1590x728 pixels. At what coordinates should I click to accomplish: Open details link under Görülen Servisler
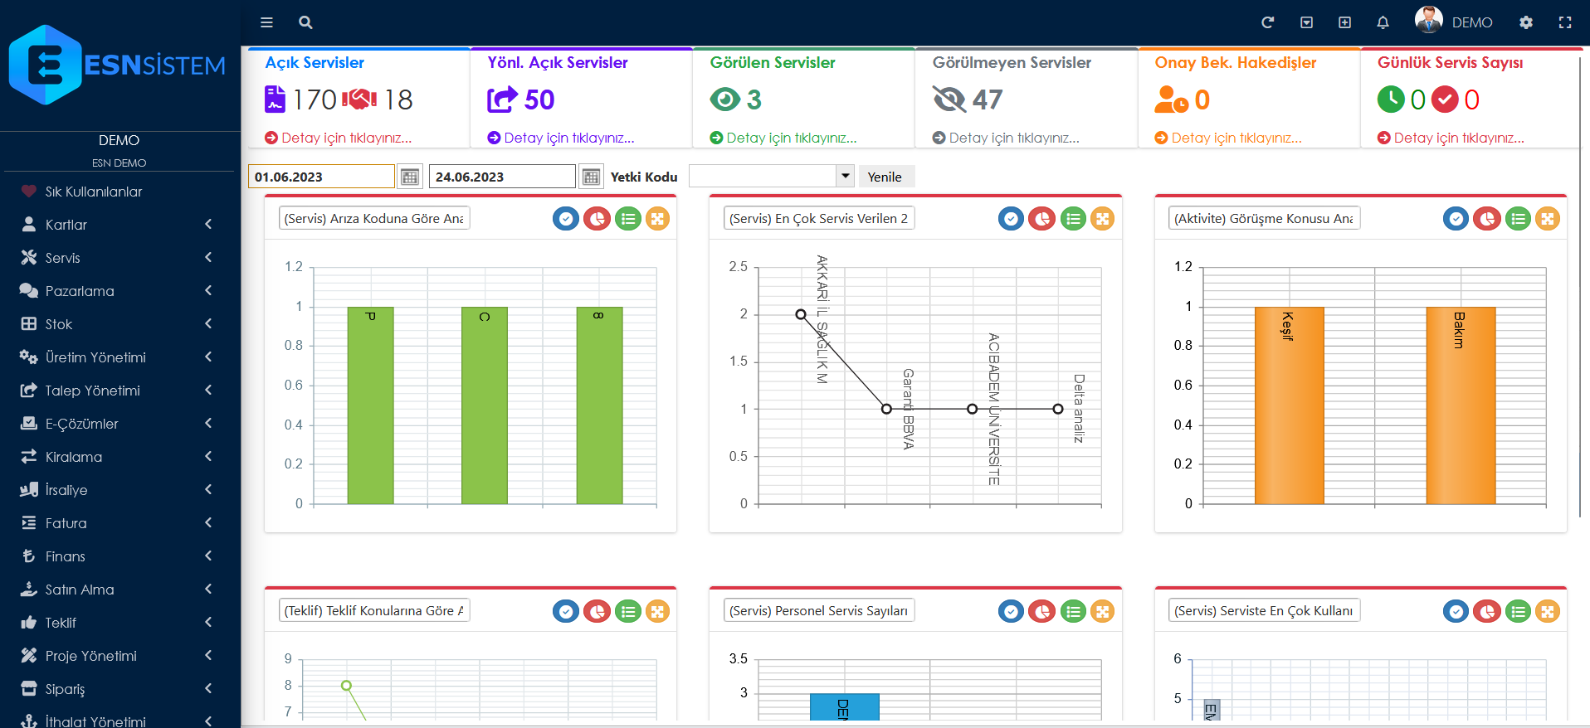click(783, 138)
